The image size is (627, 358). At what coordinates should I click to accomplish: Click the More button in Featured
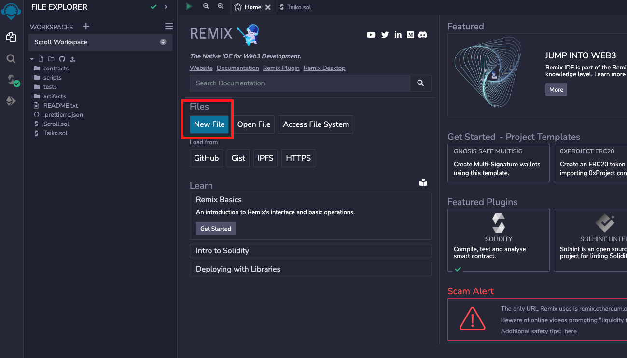point(556,90)
